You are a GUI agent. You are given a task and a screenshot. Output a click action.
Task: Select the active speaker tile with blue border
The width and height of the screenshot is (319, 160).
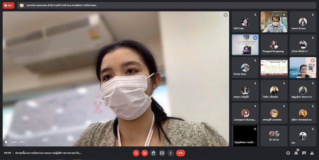(x=245, y=45)
